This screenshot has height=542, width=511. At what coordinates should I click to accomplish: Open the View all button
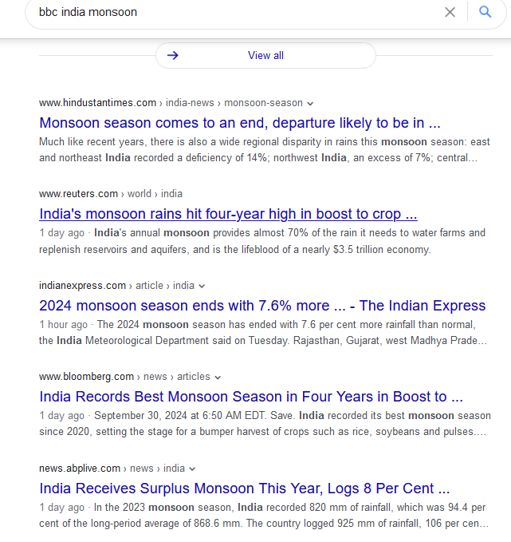(x=265, y=55)
